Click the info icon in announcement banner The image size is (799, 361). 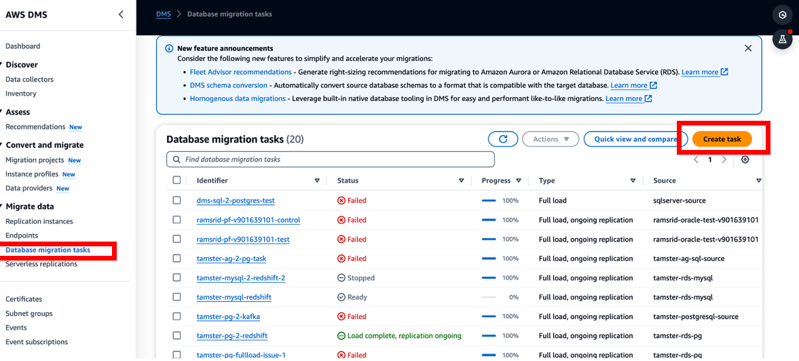pos(169,48)
